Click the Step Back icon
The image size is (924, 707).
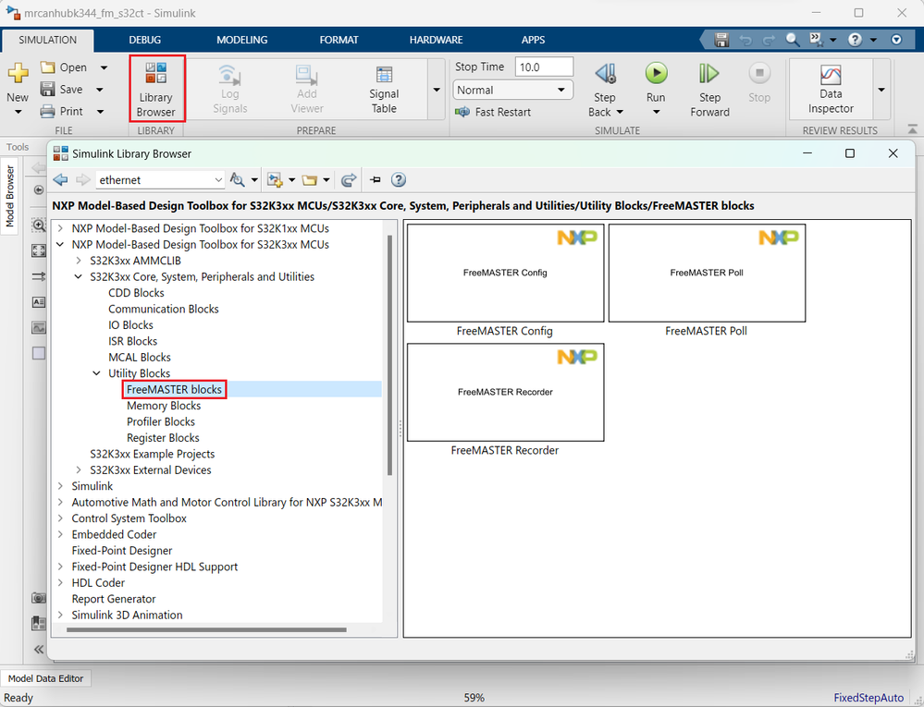[x=605, y=74]
